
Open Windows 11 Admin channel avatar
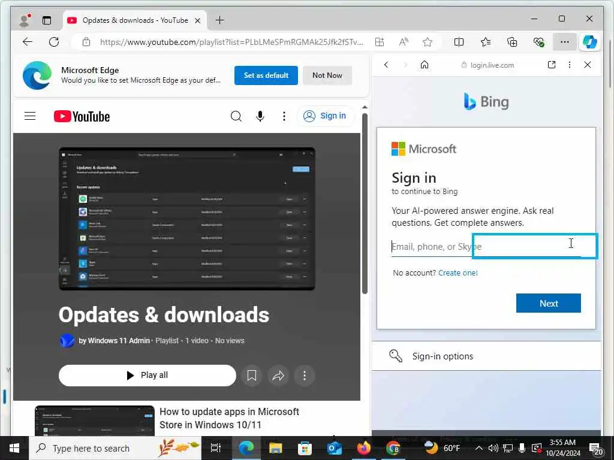coord(67,341)
